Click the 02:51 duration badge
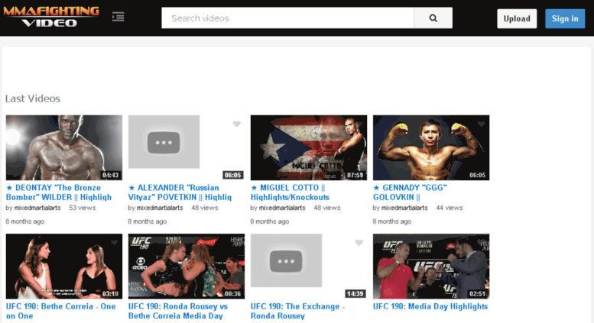The width and height of the screenshot is (594, 323). tap(477, 294)
